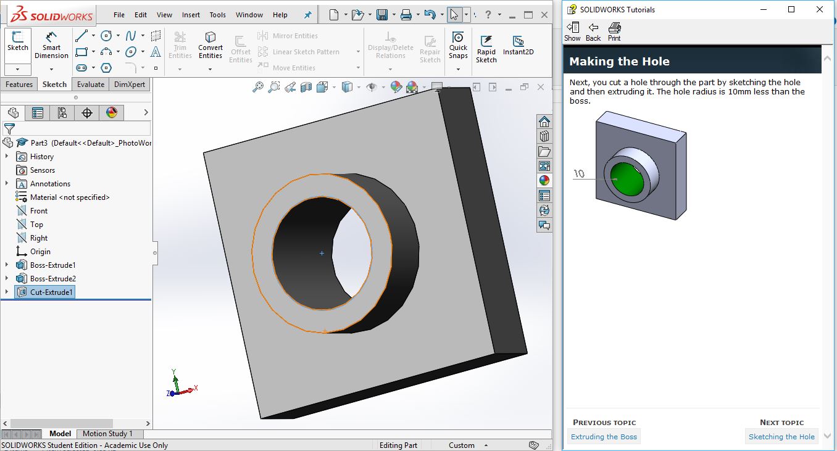Expand the Cut-Extrude1 feature node
Image resolution: width=837 pixels, height=451 pixels.
(7, 292)
